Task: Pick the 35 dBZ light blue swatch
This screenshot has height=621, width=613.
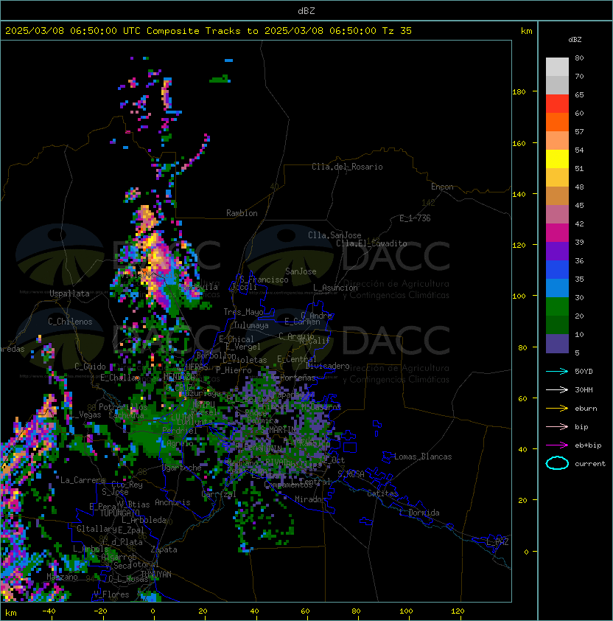Action: coord(557,288)
